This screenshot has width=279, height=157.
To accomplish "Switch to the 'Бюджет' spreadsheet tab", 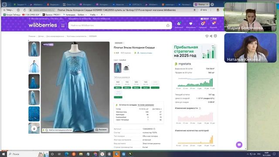I will (x=20, y=4).
